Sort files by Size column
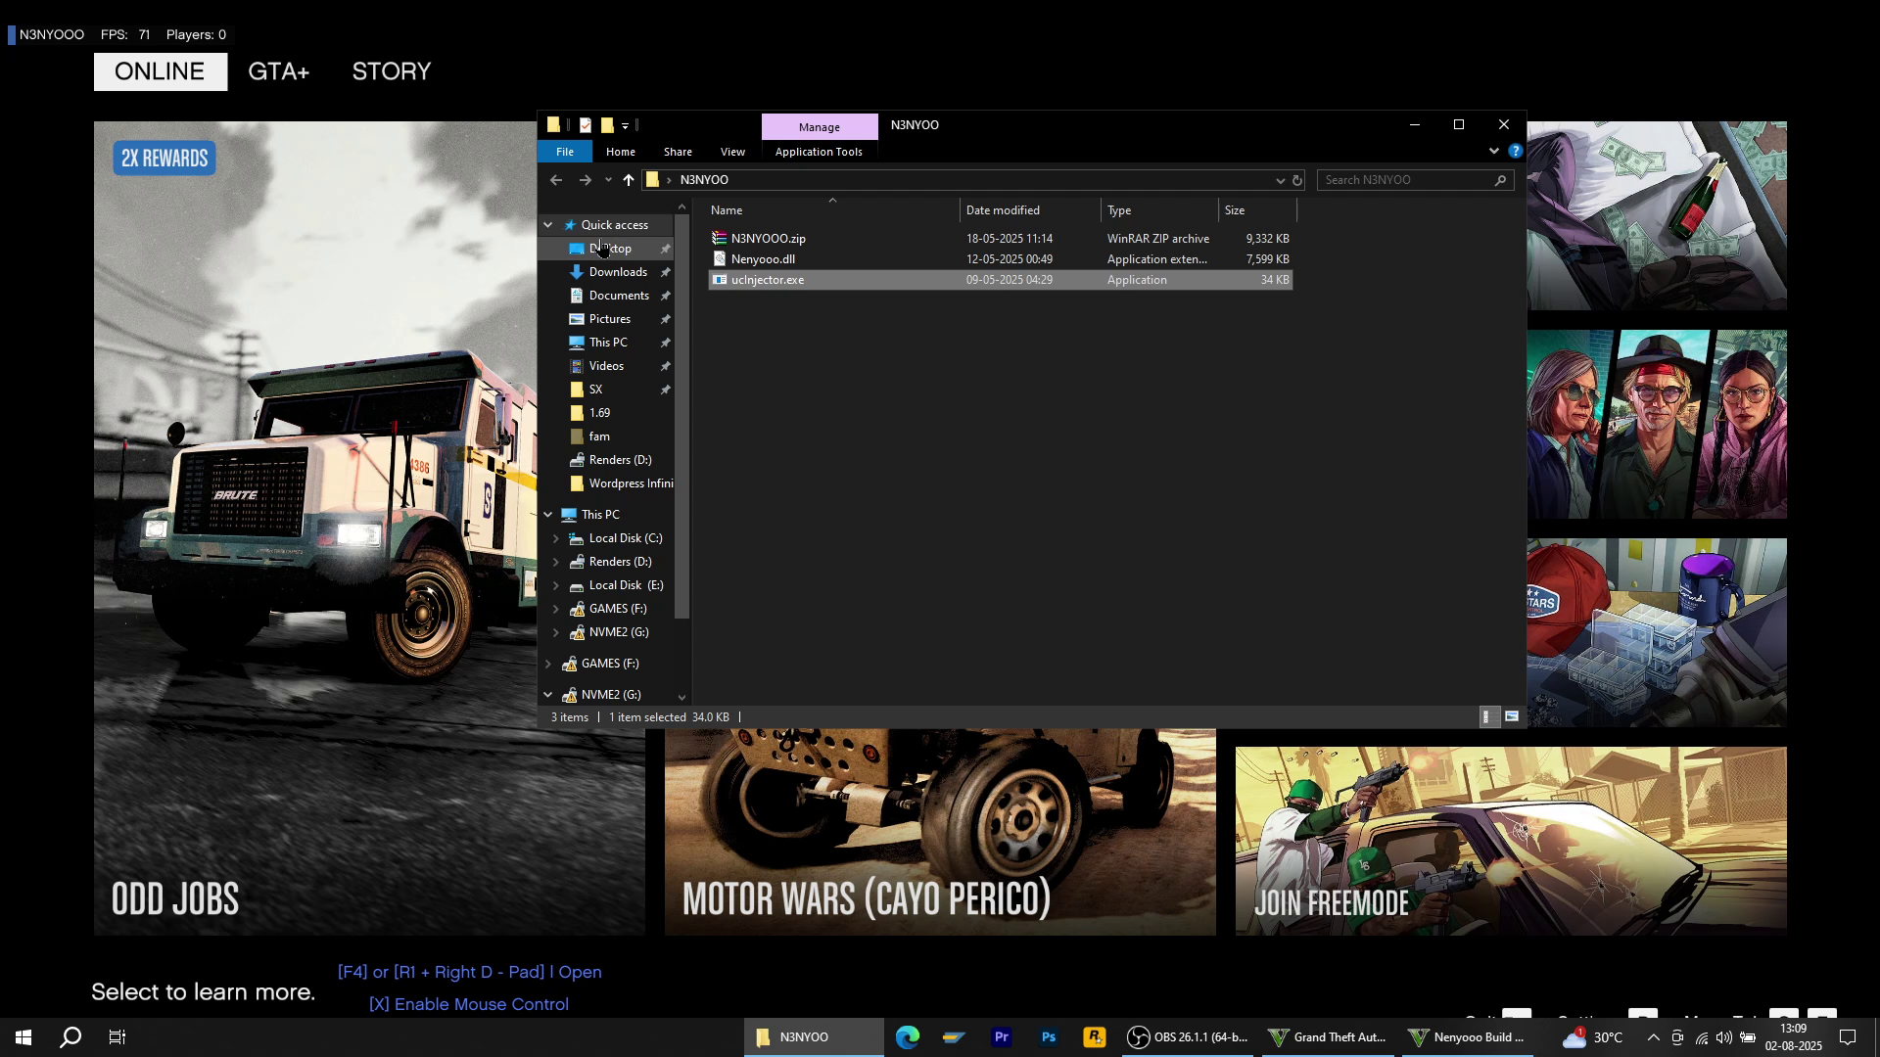The image size is (1880, 1057). [1258, 210]
